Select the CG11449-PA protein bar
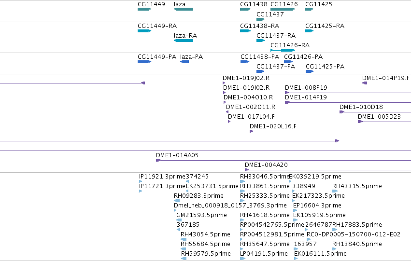The height and width of the screenshot is (261, 411). coord(144,62)
